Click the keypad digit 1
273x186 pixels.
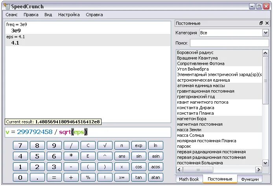click(20, 167)
